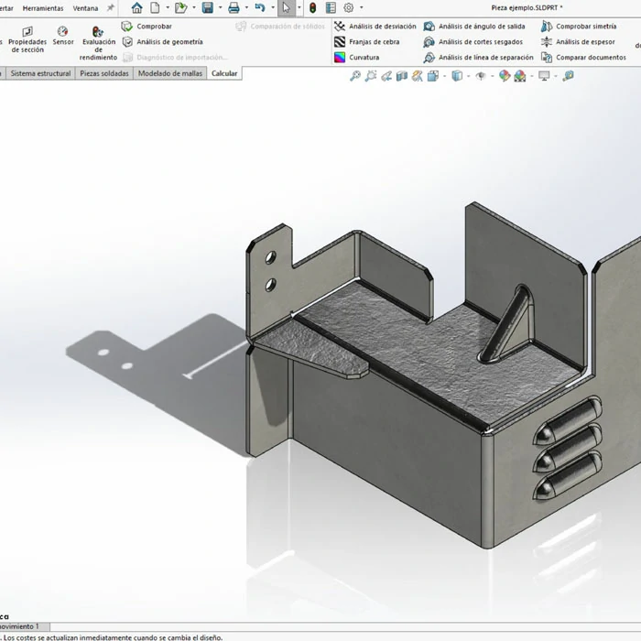Open a file with the folder icon
641x641 pixels.
click(x=180, y=7)
